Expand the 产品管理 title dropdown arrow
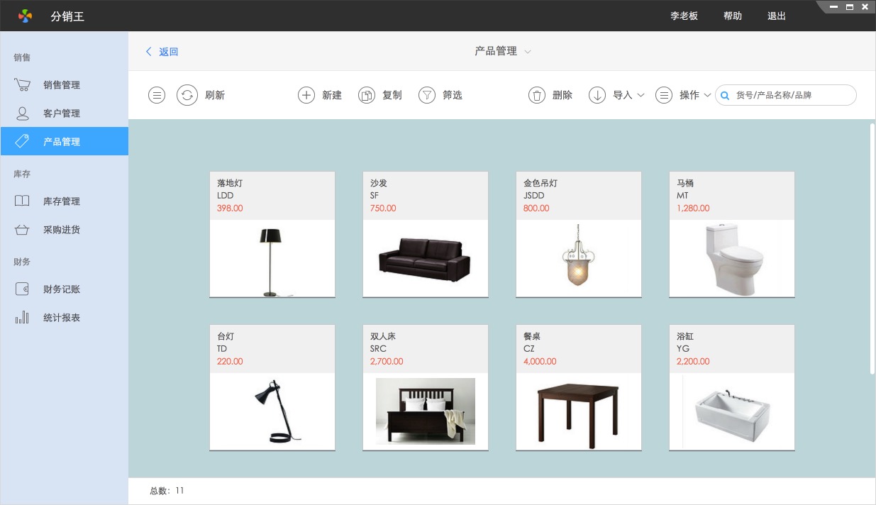This screenshot has height=505, width=876. (x=528, y=52)
